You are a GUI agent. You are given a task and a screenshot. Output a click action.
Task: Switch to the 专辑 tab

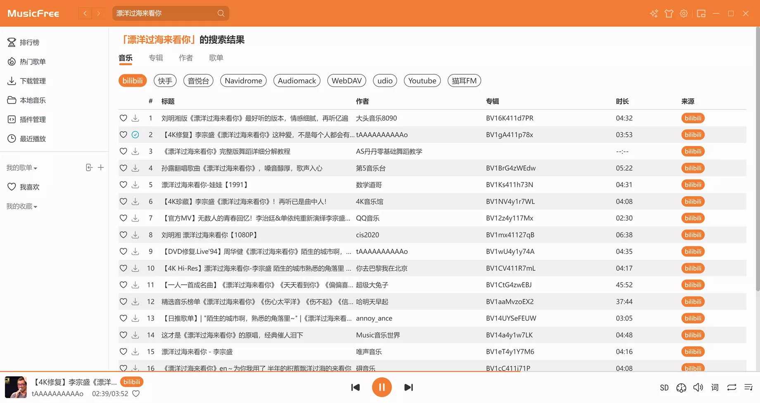tap(156, 58)
